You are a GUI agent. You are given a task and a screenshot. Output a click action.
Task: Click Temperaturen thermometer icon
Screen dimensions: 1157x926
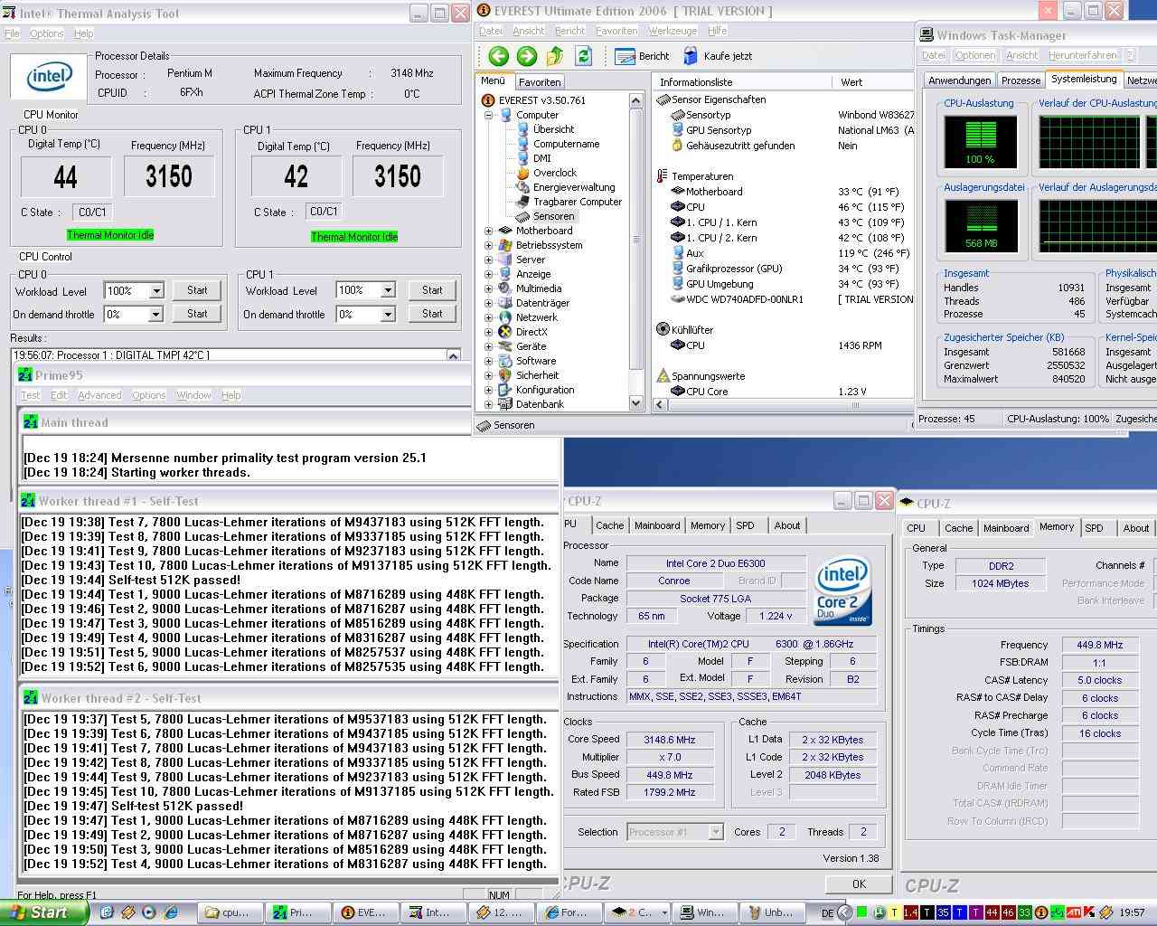click(663, 176)
